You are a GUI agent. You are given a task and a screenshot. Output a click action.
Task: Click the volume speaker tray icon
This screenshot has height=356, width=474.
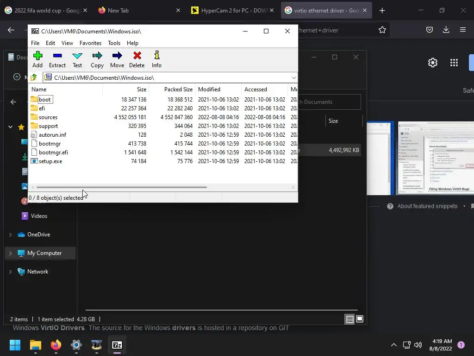[x=418, y=345]
